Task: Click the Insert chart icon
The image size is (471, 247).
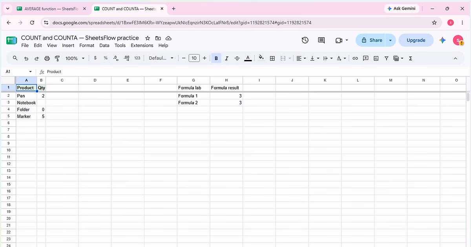Action: 376,58
